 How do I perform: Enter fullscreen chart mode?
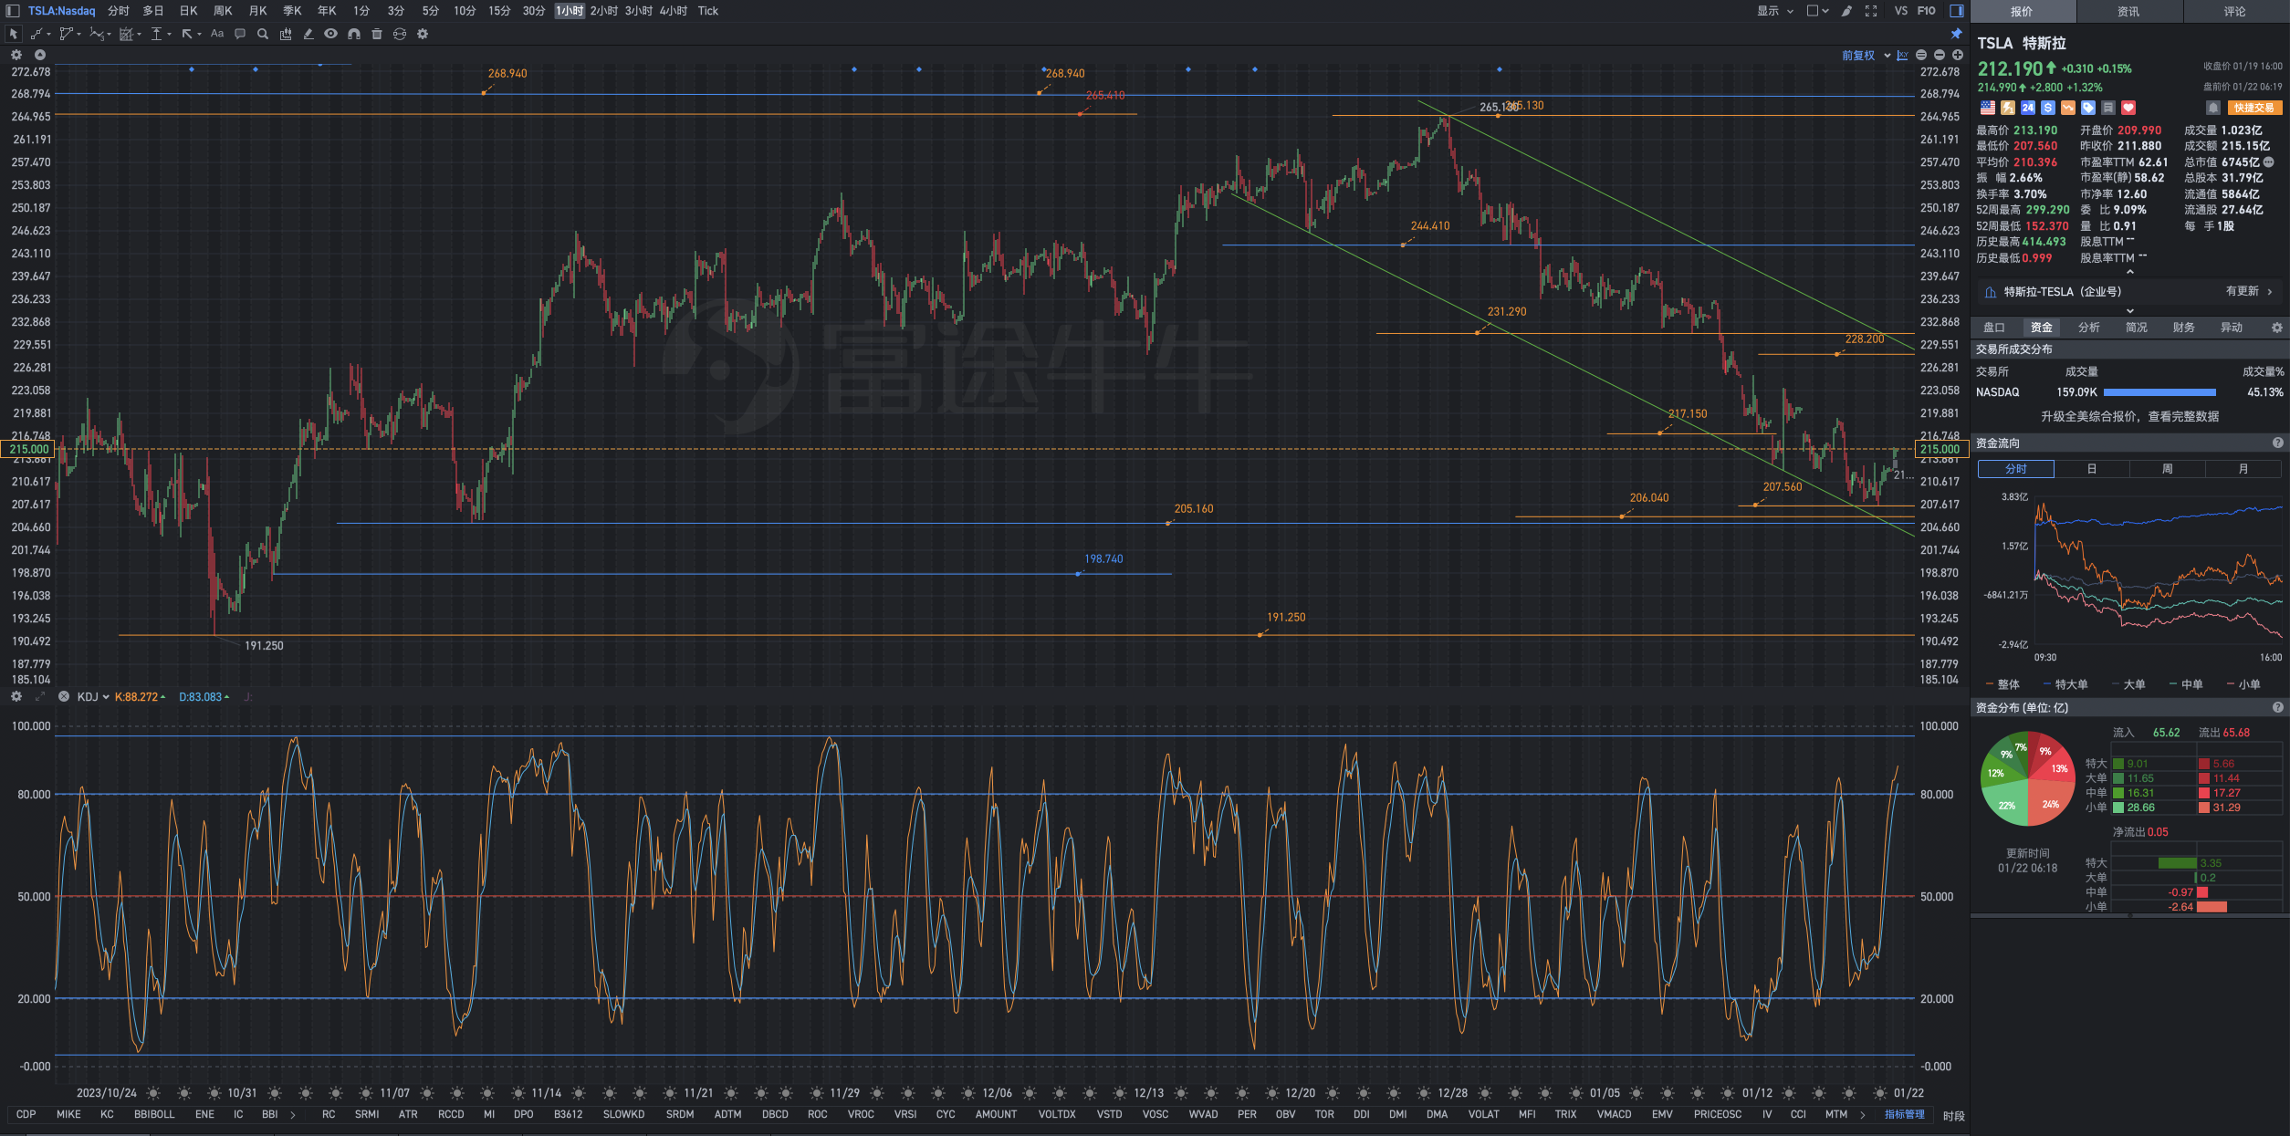[1871, 11]
